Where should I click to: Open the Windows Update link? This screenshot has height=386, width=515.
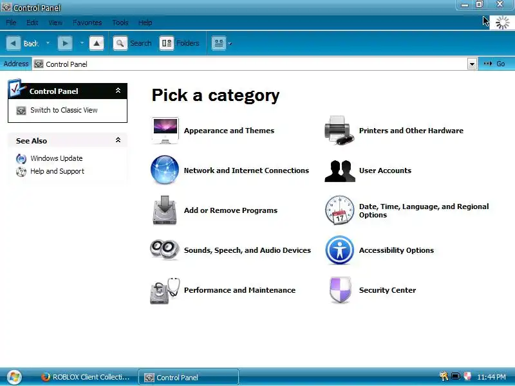click(56, 158)
